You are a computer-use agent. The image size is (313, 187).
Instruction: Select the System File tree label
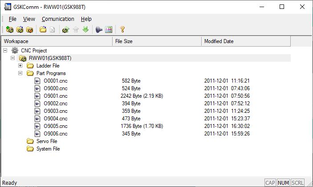pos(48,149)
